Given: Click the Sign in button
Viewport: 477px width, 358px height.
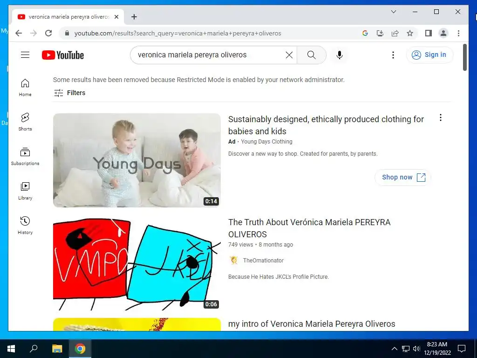Looking at the screenshot, I should point(429,55).
